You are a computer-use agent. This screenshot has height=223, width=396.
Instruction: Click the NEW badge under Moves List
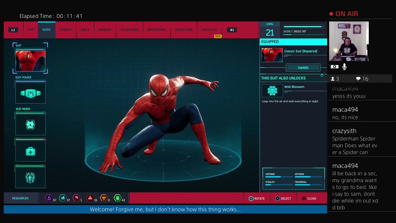[218, 36]
